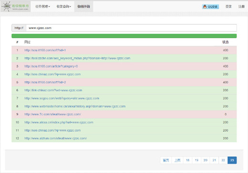Open the sou.it168.com/article?category=0 link
The height and width of the screenshot is (173, 248).
coord(51,66)
